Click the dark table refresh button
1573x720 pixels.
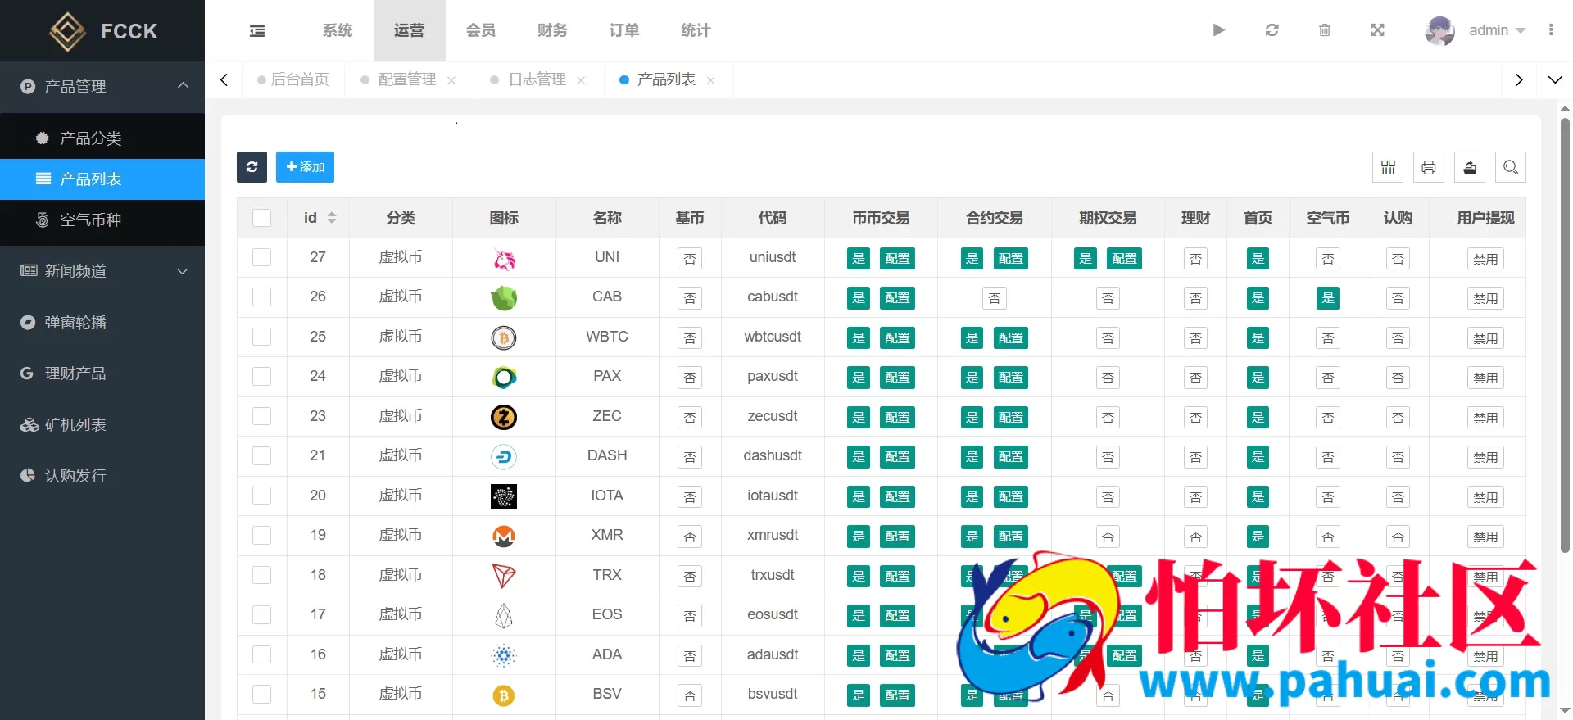[252, 167]
